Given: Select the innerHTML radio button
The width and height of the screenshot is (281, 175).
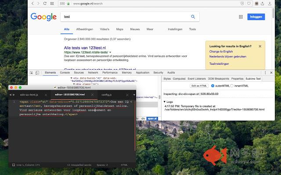Looking at the screenshot, I should tap(232, 86).
